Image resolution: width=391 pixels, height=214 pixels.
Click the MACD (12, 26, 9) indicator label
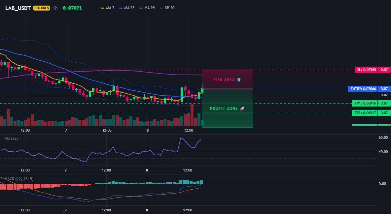click(x=19, y=179)
